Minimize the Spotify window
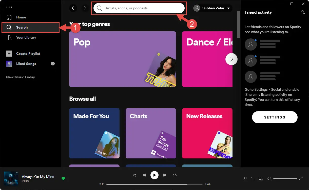309x190 pixels. click(280, 4)
